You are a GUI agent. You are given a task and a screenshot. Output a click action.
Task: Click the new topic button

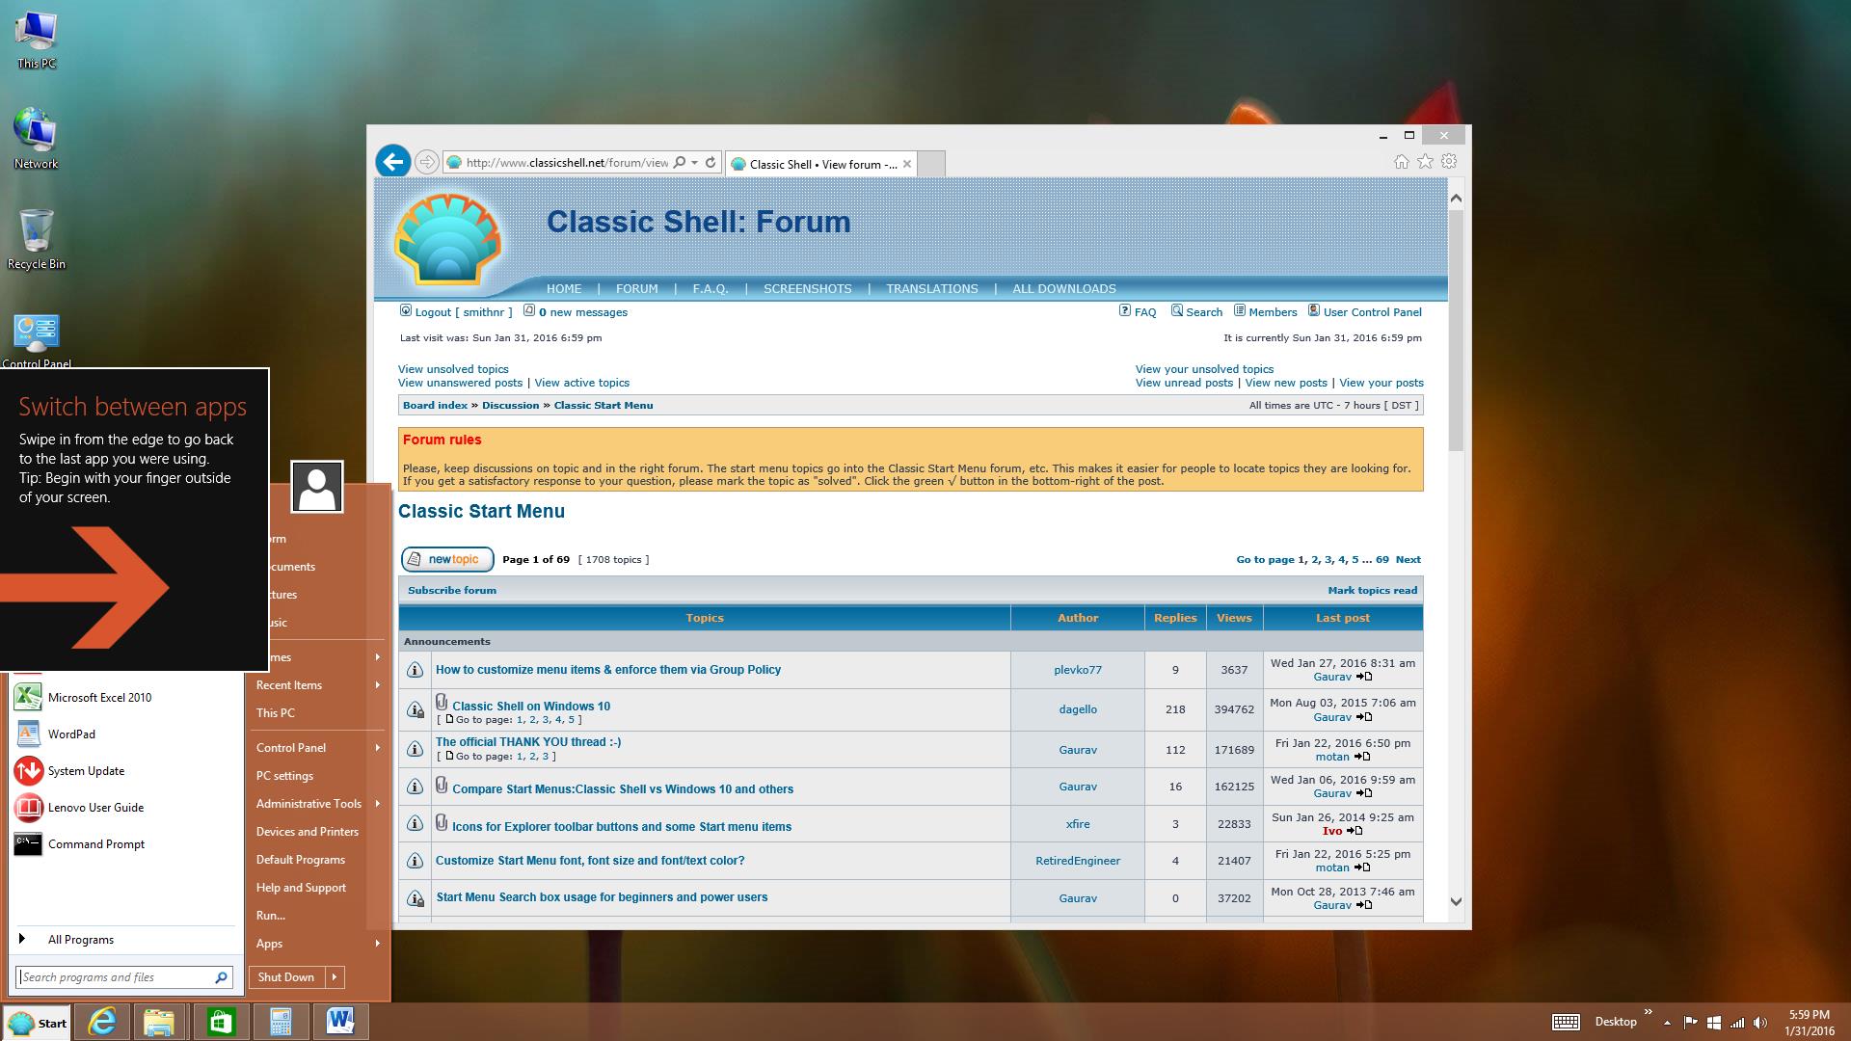pyautogui.click(x=447, y=559)
